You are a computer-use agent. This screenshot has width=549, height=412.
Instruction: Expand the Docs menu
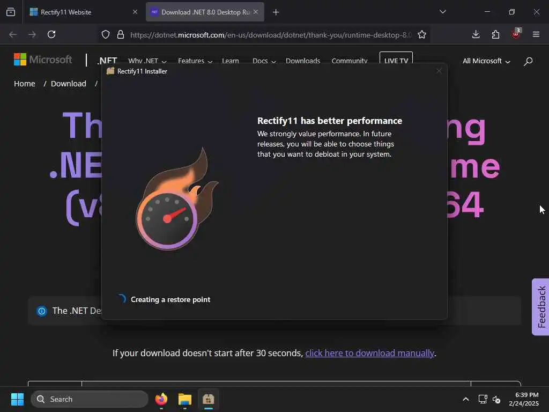pyautogui.click(x=264, y=61)
